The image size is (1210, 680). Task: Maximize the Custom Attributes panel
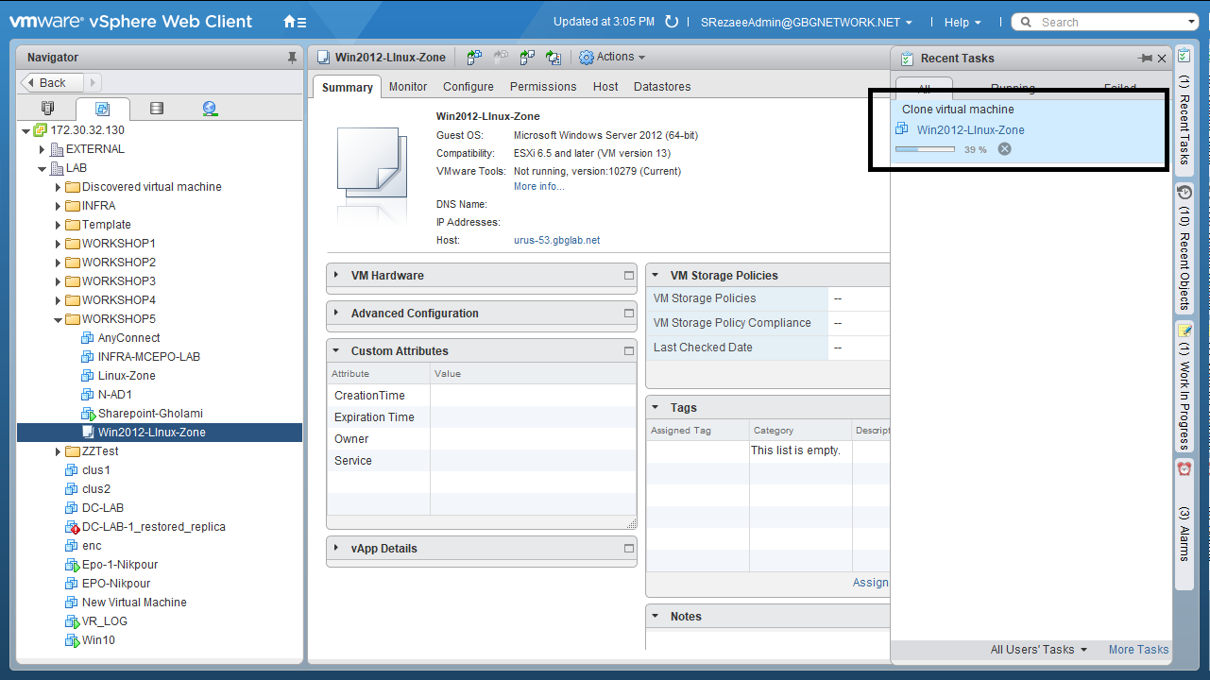[629, 351]
